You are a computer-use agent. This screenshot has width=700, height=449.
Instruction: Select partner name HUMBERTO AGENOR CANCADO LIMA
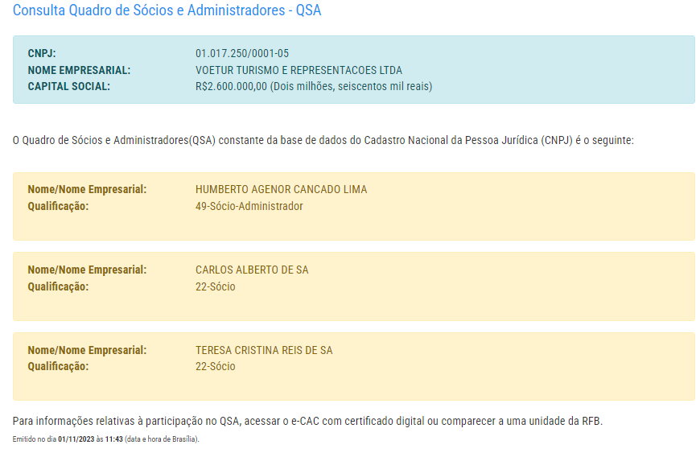(282, 189)
